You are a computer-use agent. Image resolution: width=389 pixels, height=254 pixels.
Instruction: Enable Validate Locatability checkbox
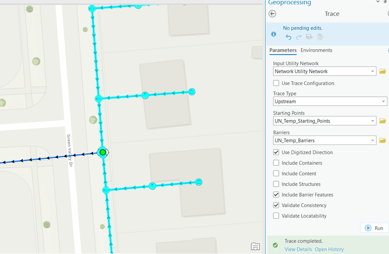(276, 216)
